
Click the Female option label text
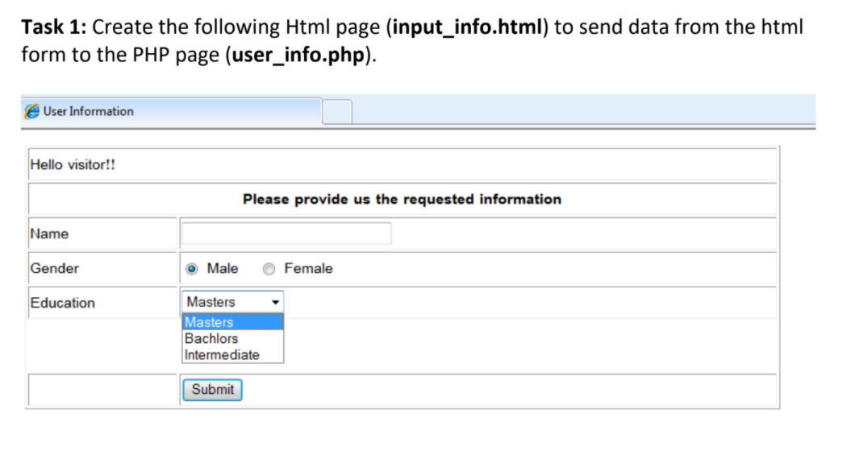pyautogui.click(x=308, y=268)
